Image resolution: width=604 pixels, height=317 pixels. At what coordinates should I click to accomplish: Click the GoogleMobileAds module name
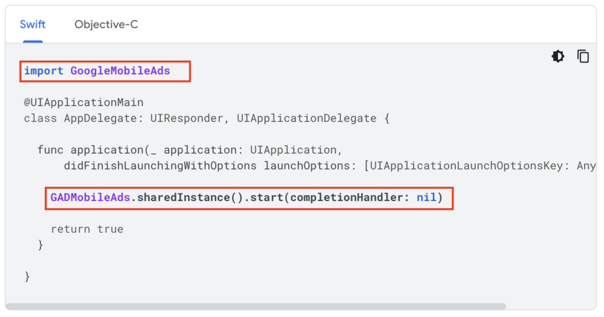pyautogui.click(x=120, y=71)
